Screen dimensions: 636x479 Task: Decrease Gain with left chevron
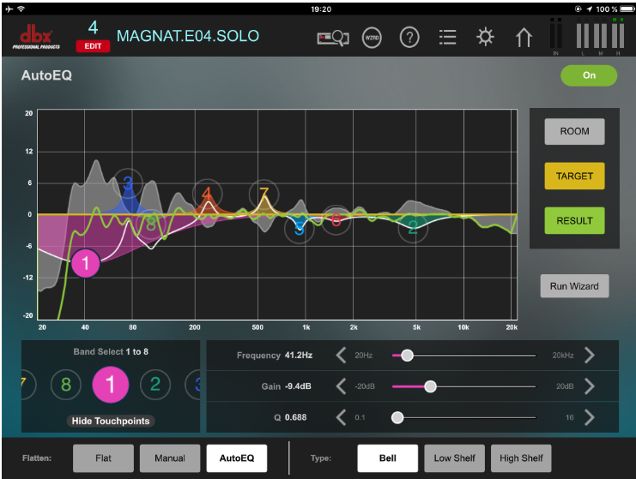point(341,386)
